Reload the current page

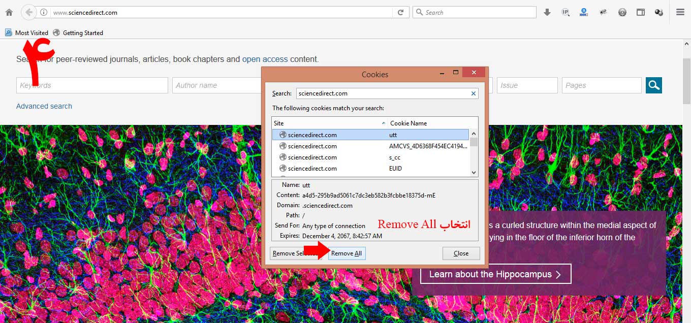pyautogui.click(x=400, y=12)
